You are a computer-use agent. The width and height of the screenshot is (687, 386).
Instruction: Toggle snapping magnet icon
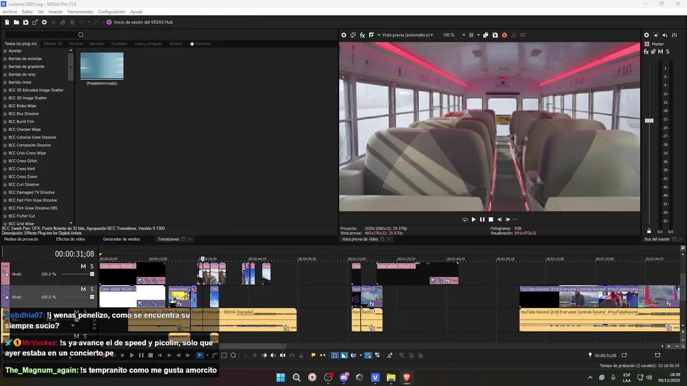click(x=335, y=355)
